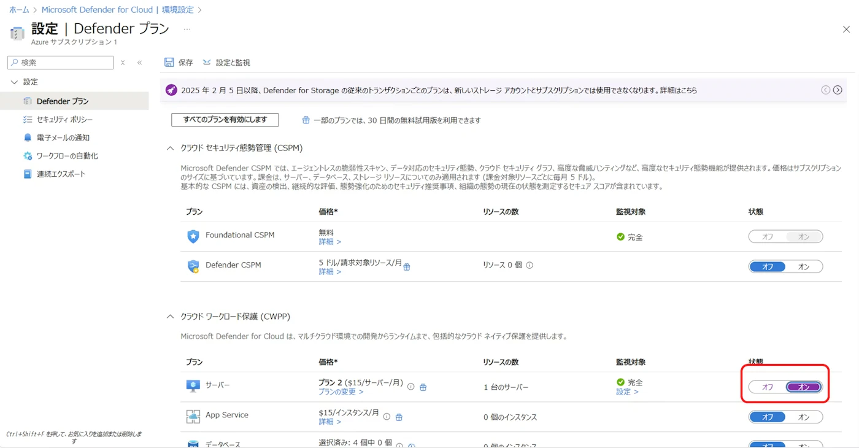
Task: Open Settings and monitoring (設定と監視) icon
Action: coord(207,63)
